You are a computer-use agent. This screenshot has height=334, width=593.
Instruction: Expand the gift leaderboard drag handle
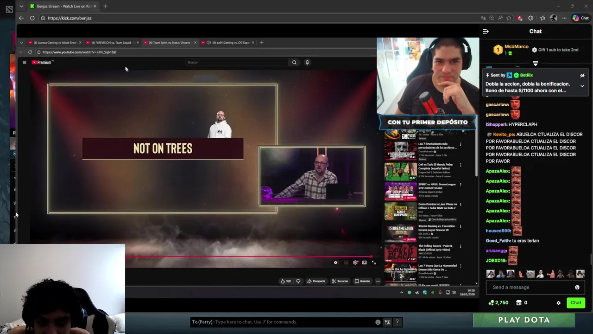pyautogui.click(x=535, y=64)
